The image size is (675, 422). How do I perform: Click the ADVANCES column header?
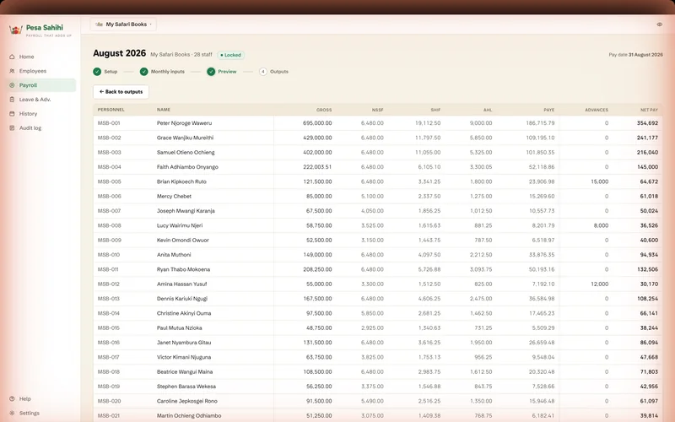click(597, 110)
